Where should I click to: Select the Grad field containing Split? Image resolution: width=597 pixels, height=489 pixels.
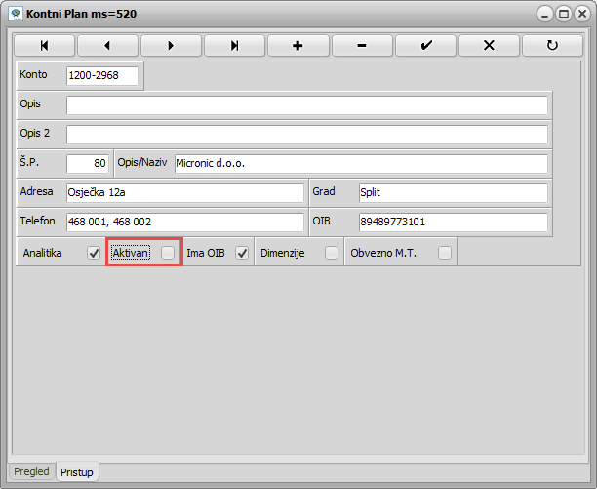453,192
